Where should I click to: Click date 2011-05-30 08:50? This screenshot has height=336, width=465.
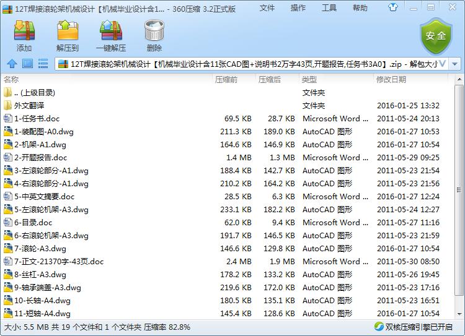click(408, 262)
